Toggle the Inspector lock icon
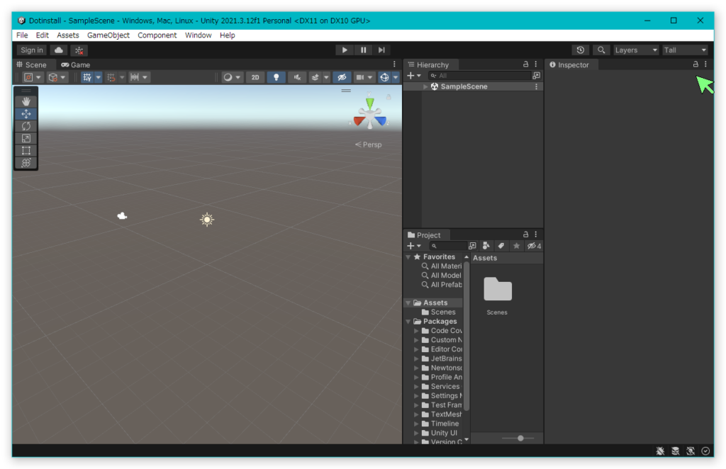 coord(696,64)
